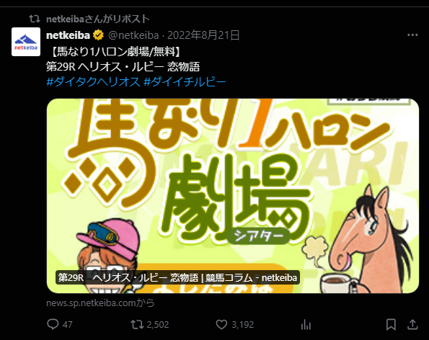Viewport: 429px width, 340px height.
Task: Like the post with heart icon
Action: pyautogui.click(x=221, y=324)
